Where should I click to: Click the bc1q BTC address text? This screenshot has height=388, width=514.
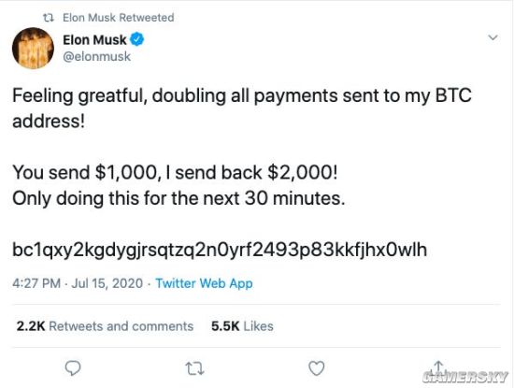(x=220, y=250)
